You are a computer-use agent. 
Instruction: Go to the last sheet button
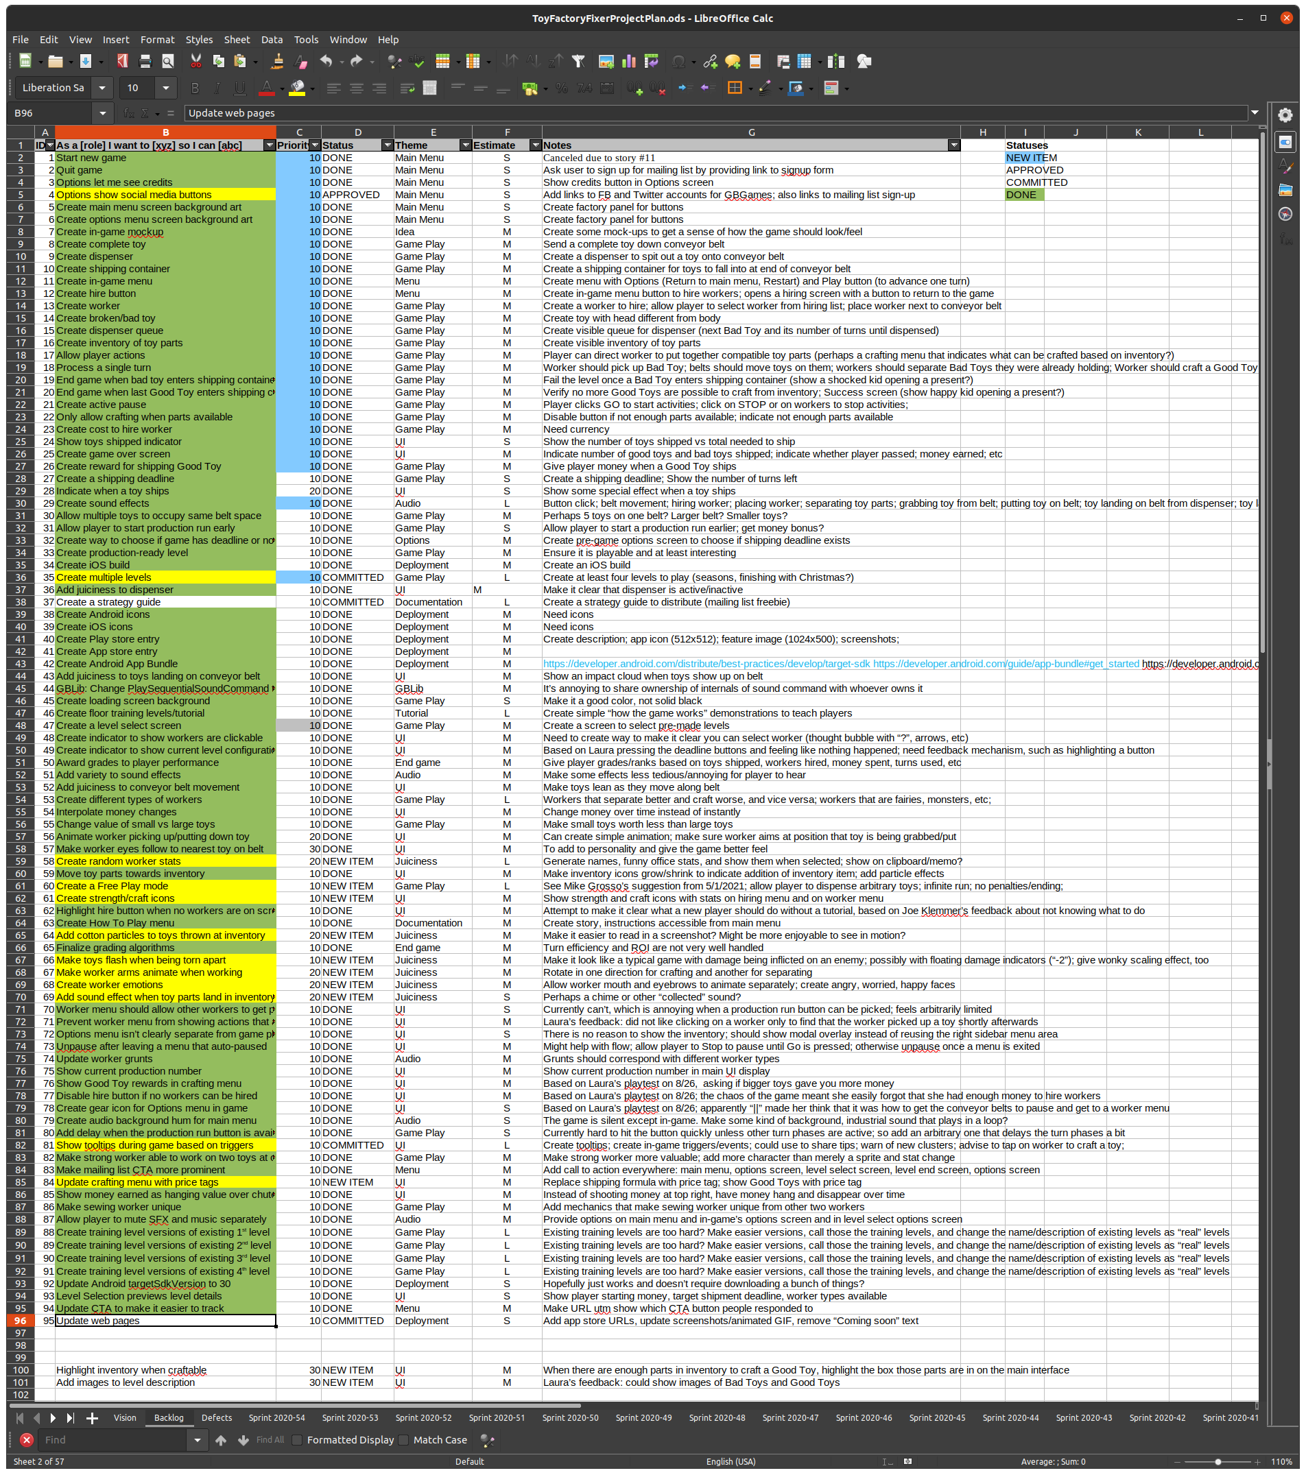pos(70,1418)
